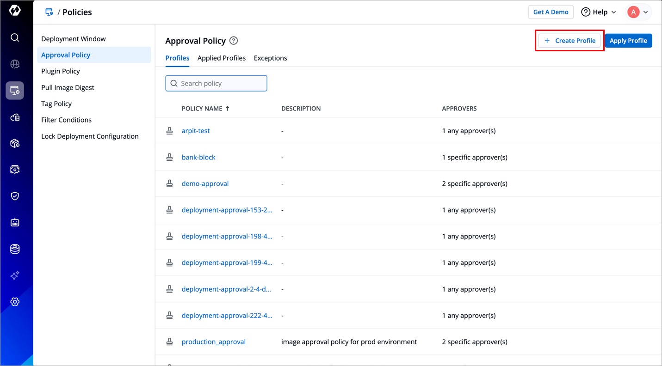662x366 pixels.
Task: Open the user avatar account dropdown
Action: point(639,12)
